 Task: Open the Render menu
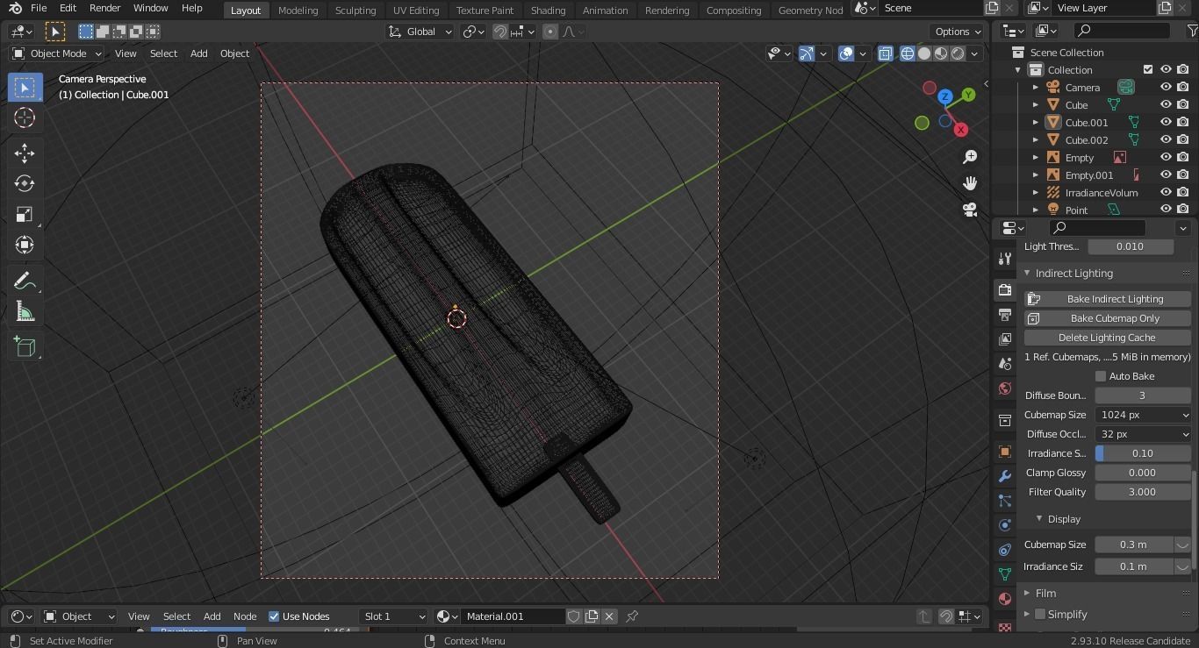(x=104, y=8)
